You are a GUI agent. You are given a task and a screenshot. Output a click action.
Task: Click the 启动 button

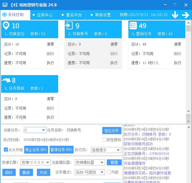(9, 172)
